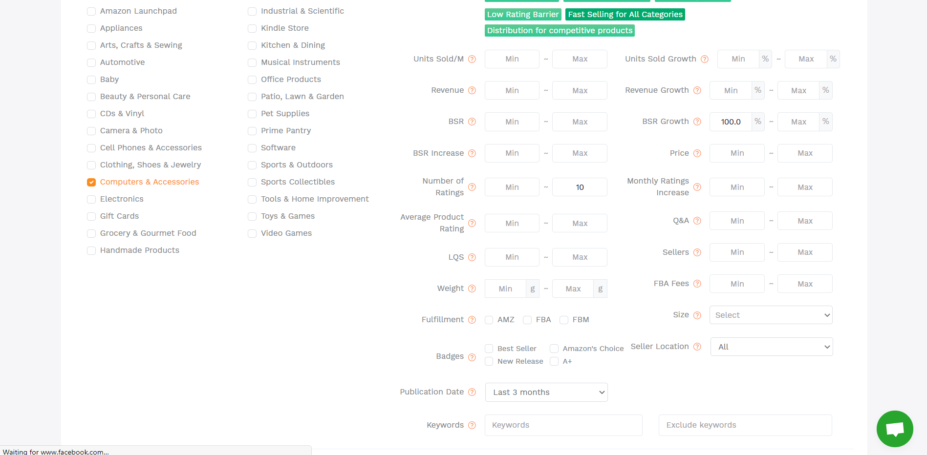
Task: Click the Low Rating Barrier preset
Action: click(523, 15)
